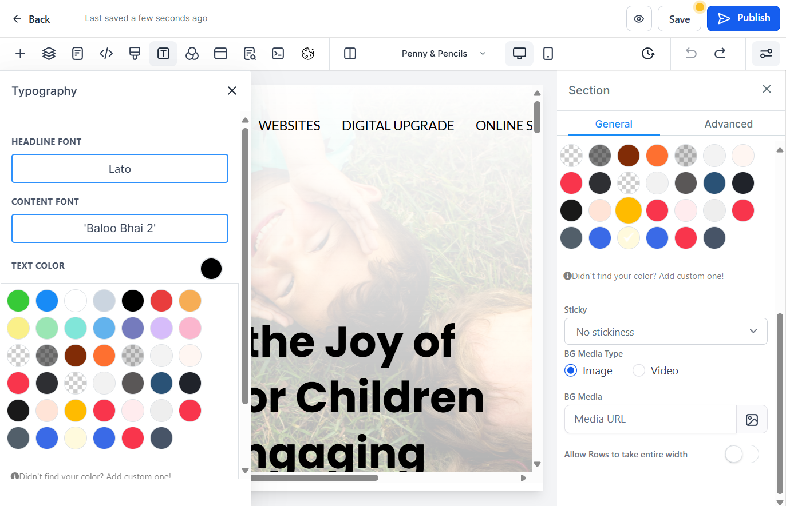Click the add element plus icon

pyautogui.click(x=20, y=54)
